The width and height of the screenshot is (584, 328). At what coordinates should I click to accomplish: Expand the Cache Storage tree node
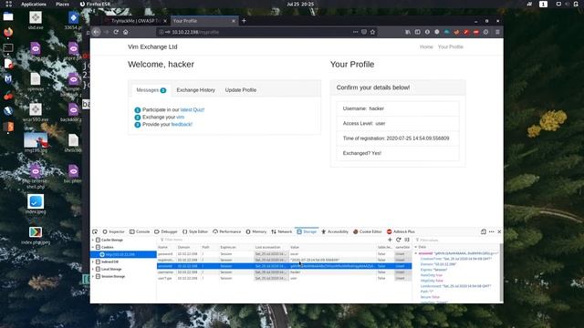click(x=93, y=241)
